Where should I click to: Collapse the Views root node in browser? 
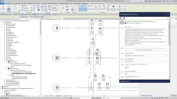point(1,21)
